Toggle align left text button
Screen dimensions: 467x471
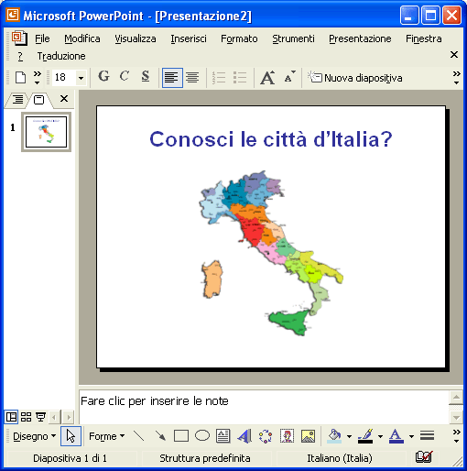[x=172, y=78]
